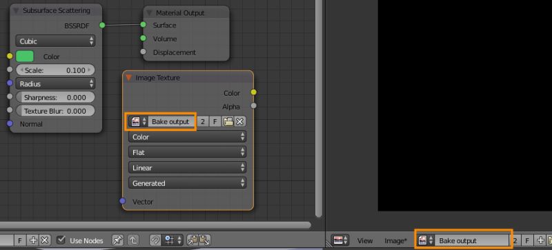The image size is (552, 250).
Task: Add new image with plus icon in image editor
Action: tap(540, 240)
